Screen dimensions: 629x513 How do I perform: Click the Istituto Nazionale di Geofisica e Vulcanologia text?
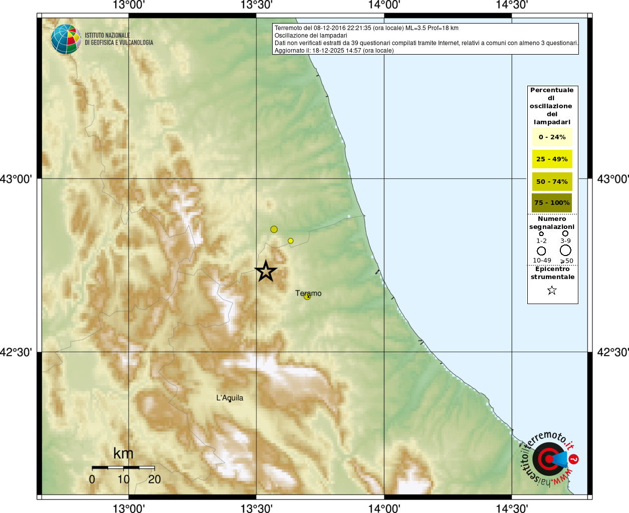tap(119, 39)
